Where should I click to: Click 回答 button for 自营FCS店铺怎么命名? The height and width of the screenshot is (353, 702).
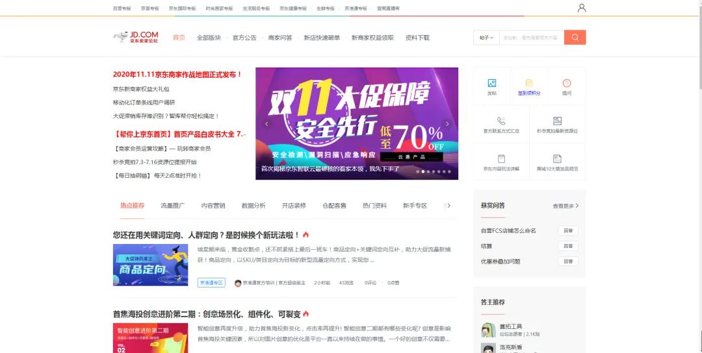(x=568, y=230)
